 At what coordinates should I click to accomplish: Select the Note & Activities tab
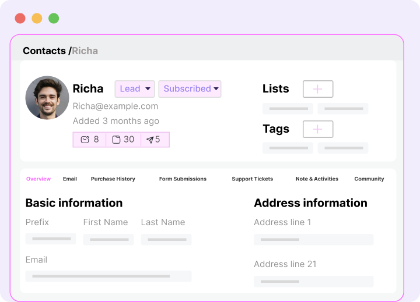[x=317, y=179]
